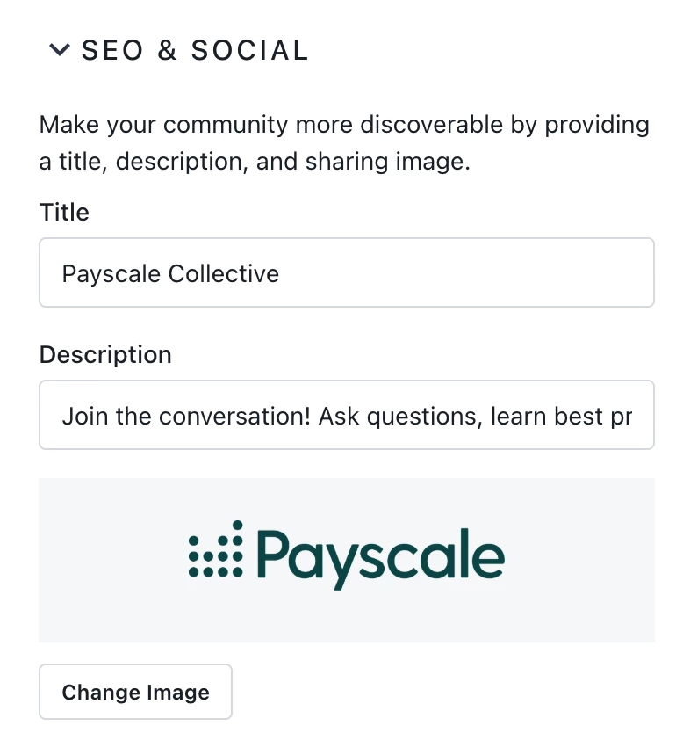Click the SEO & SOCIAL section heading
Image resolution: width=683 pixels, height=733 pixels.
tap(195, 50)
